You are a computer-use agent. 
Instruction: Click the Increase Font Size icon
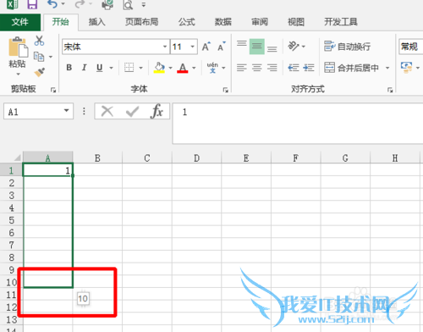pyautogui.click(x=206, y=47)
